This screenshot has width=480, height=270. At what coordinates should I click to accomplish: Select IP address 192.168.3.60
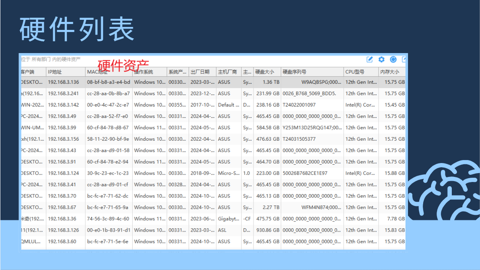(x=62, y=241)
